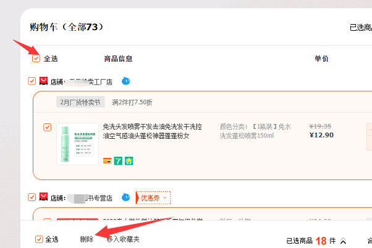The height and width of the screenshot is (248, 372).
Task: Click the 7-day return badge icon
Action: 118,161
